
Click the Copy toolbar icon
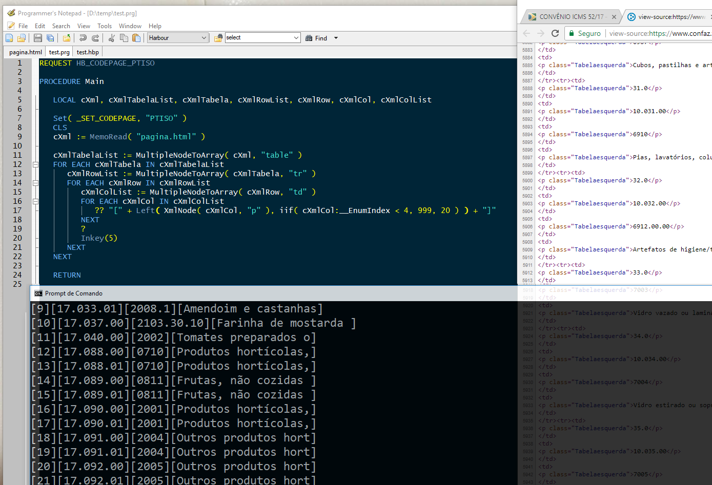[124, 38]
